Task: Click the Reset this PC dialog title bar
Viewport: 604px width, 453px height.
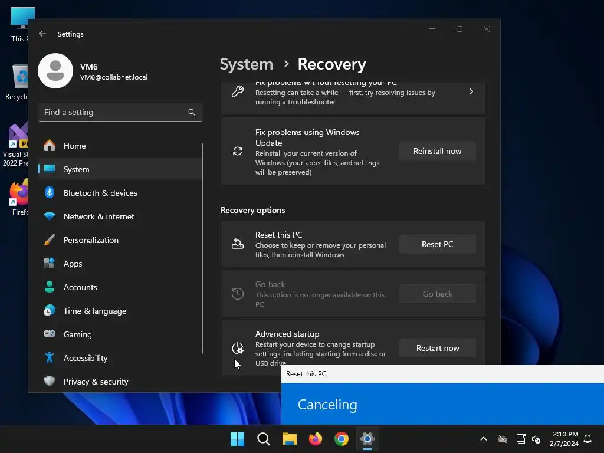Action: click(442, 373)
